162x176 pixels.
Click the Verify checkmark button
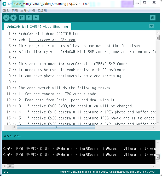tap(6, 18)
